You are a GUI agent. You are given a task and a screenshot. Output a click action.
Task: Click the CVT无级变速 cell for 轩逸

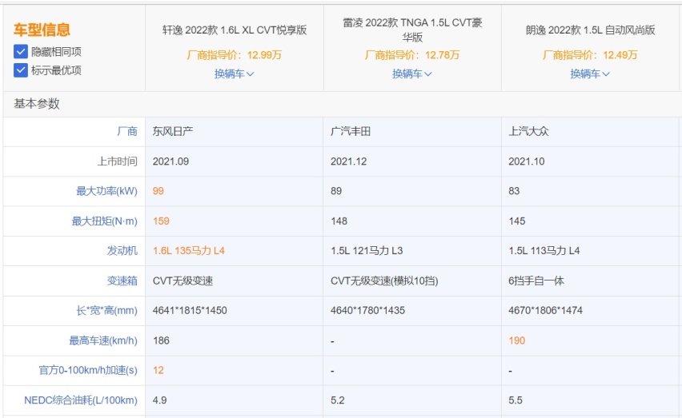(183, 281)
